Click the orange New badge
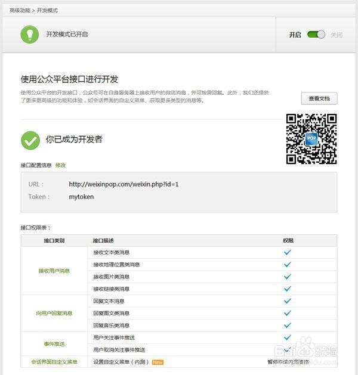The height and width of the screenshot is (375, 358). point(158,362)
